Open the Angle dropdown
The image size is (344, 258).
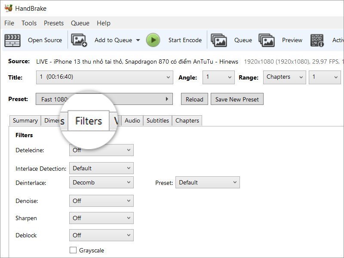(218, 77)
